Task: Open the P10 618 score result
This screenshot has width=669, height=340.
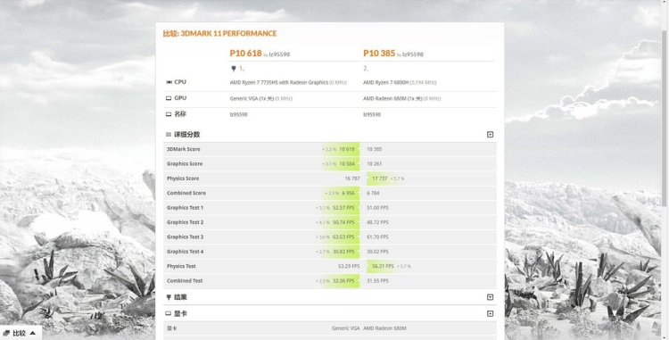Action: (x=245, y=54)
